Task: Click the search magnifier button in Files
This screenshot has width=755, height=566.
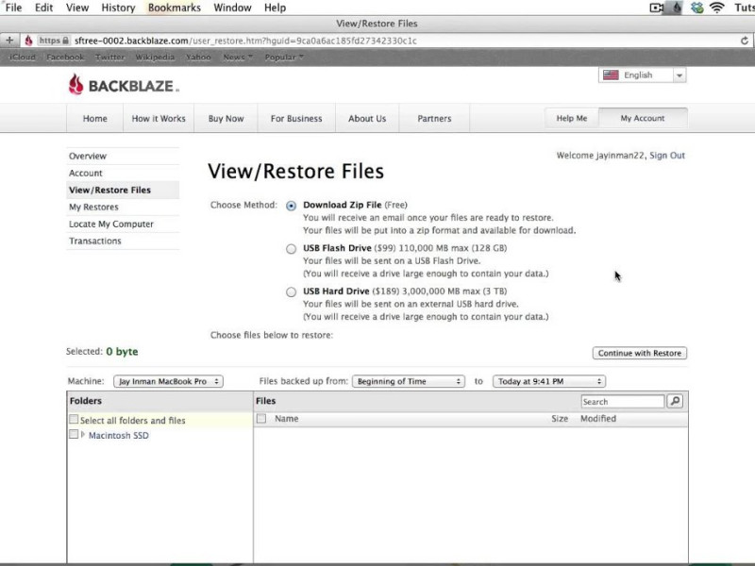Action: coord(675,401)
